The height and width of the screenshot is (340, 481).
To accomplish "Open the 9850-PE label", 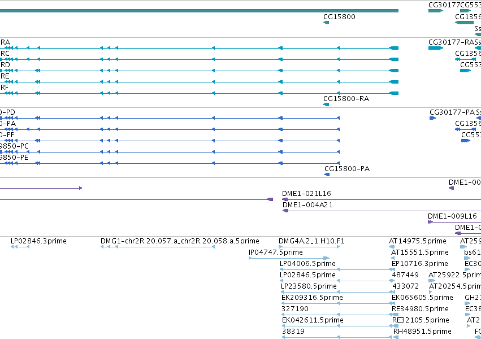I will coord(14,157).
